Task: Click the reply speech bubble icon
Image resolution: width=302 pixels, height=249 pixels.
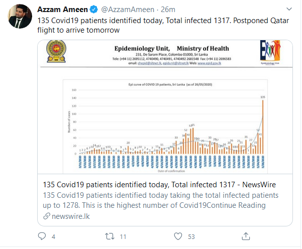Action: [42, 236]
